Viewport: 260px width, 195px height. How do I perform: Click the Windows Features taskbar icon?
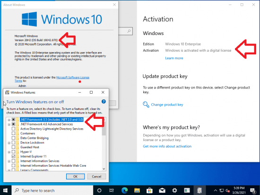pyautogui.click(x=199, y=190)
